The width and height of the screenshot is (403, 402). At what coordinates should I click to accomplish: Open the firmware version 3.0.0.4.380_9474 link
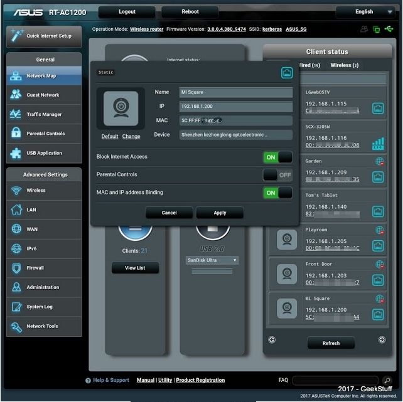pos(227,29)
